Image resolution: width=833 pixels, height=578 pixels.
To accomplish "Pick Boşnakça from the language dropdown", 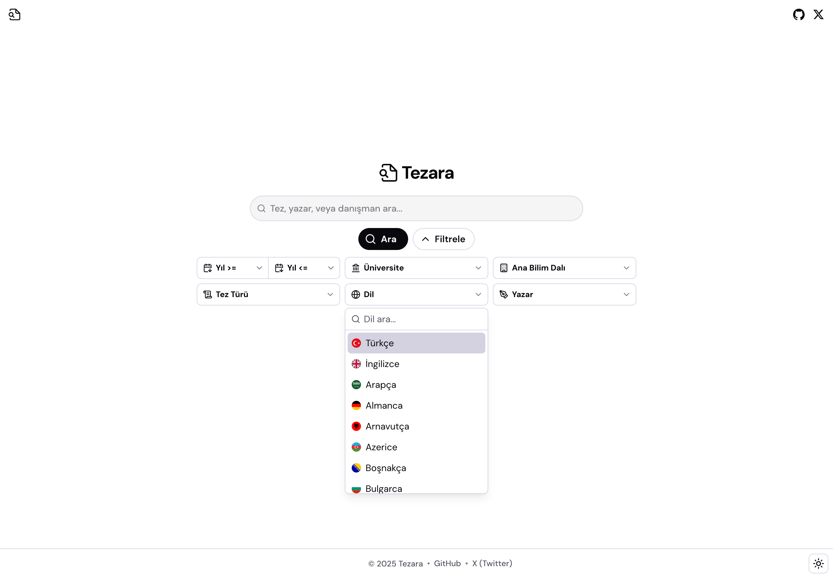I will click(416, 468).
